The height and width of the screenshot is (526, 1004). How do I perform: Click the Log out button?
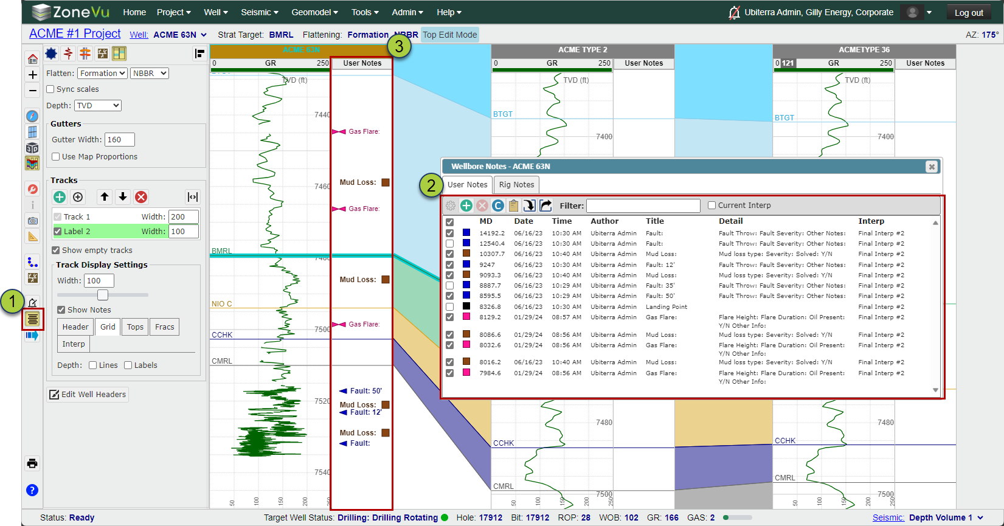969,13
